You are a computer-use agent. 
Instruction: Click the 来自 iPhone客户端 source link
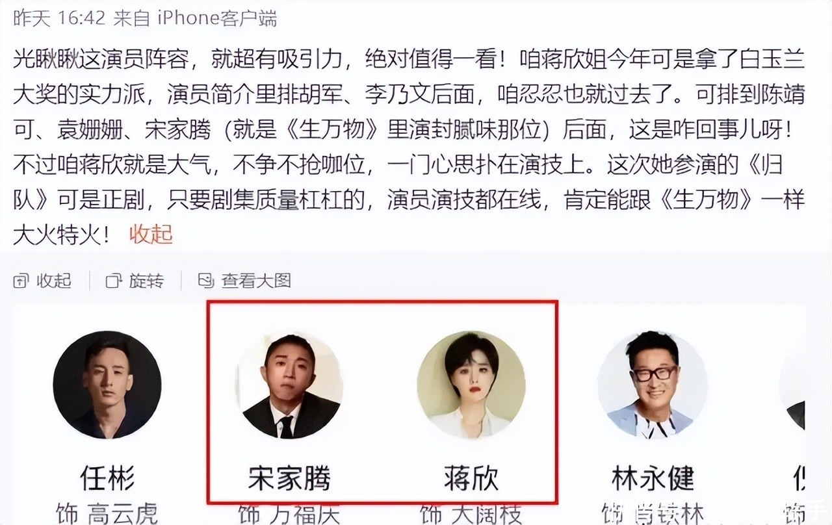[196, 18]
